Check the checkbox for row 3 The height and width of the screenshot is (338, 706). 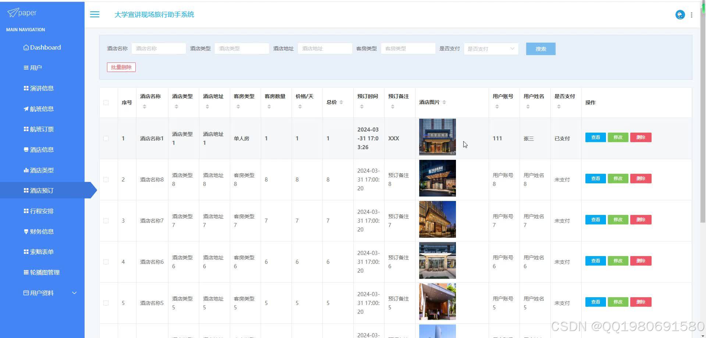106,221
